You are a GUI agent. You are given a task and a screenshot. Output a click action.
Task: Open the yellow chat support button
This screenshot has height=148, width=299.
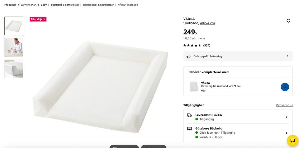coord(292,141)
